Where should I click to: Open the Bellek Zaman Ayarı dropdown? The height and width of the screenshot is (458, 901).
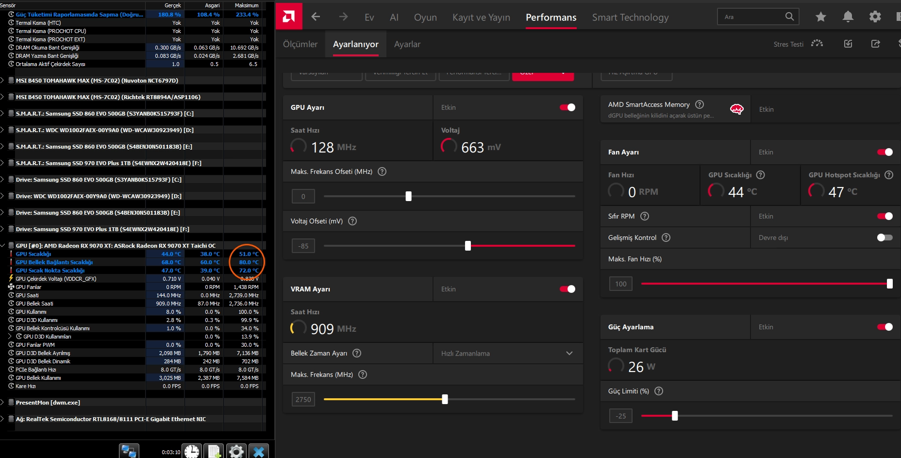tap(508, 353)
